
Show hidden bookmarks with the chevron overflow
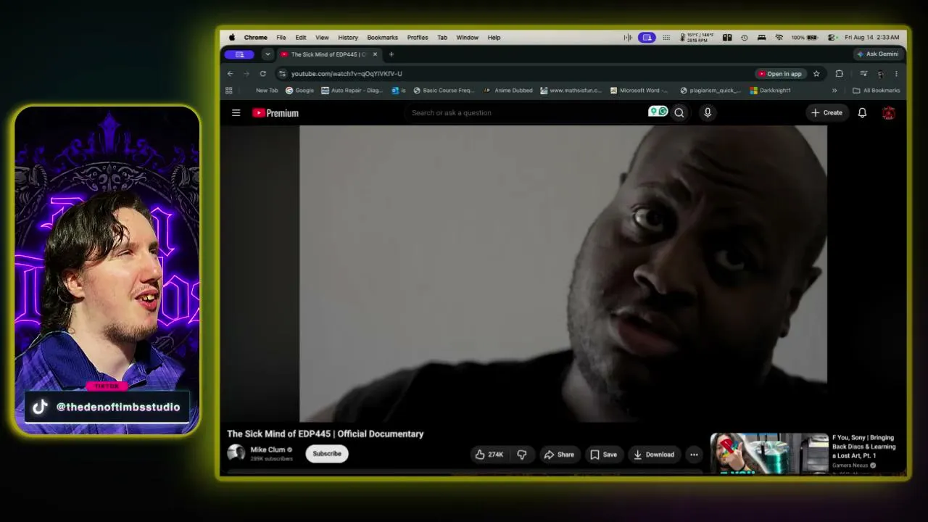coord(834,91)
